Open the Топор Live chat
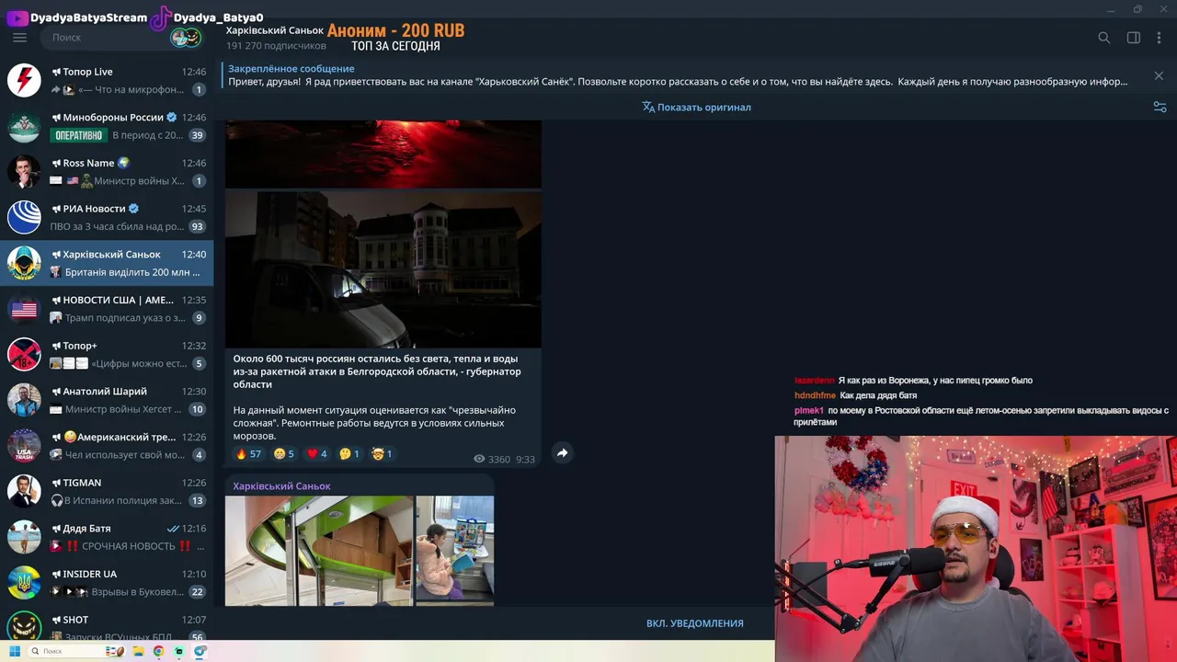Image resolution: width=1177 pixels, height=662 pixels. [107, 80]
